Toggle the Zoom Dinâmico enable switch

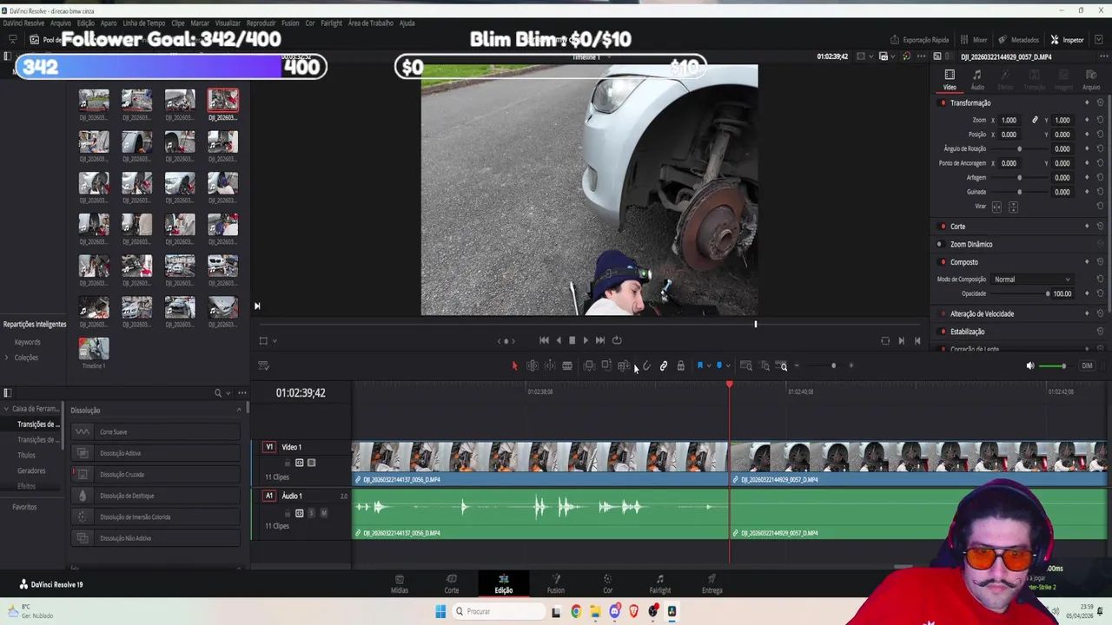click(x=943, y=244)
